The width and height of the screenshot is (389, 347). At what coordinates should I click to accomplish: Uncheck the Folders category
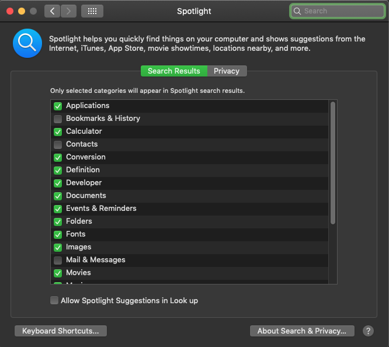tap(58, 221)
